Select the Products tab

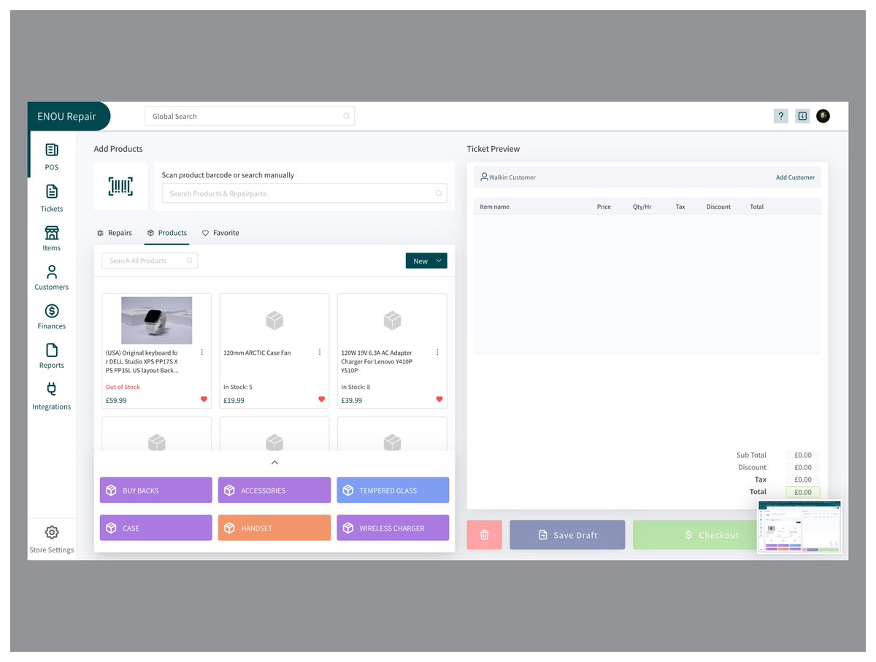(166, 233)
